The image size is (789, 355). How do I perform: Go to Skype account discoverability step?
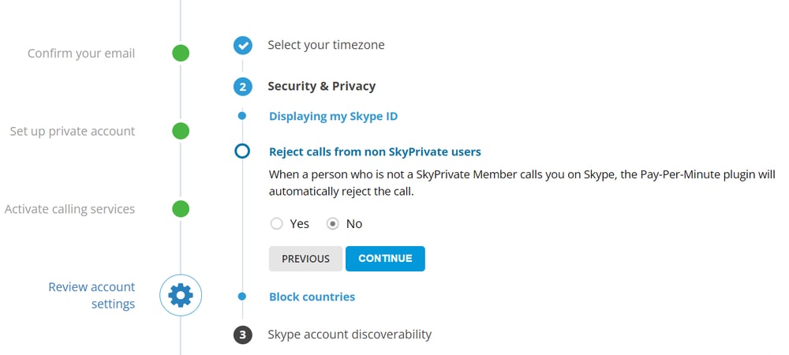[350, 334]
